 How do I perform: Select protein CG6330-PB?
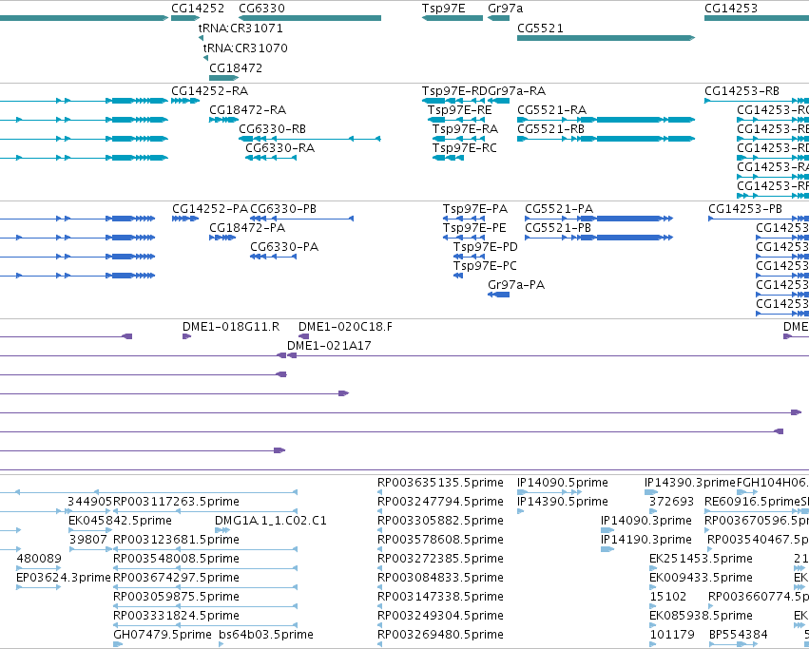click(x=283, y=209)
